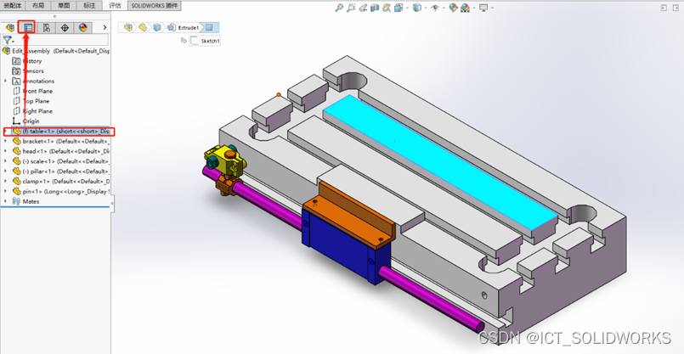Image resolution: width=684 pixels, height=354 pixels.
Task: Select the pin<1> (Long) component
Action: coord(60,191)
